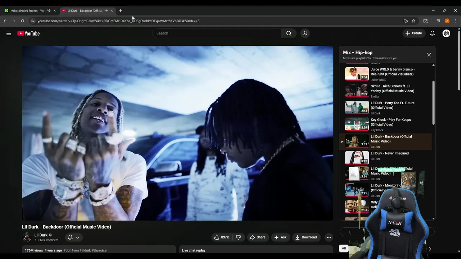Viewport: 461px width, 259px height.
Task: Open a new browser tab
Action: click(120, 10)
